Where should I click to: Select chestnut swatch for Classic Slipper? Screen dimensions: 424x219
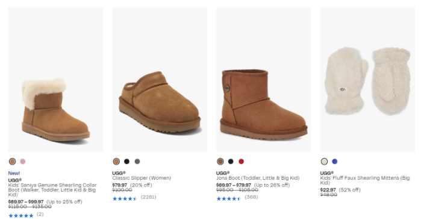click(116, 162)
